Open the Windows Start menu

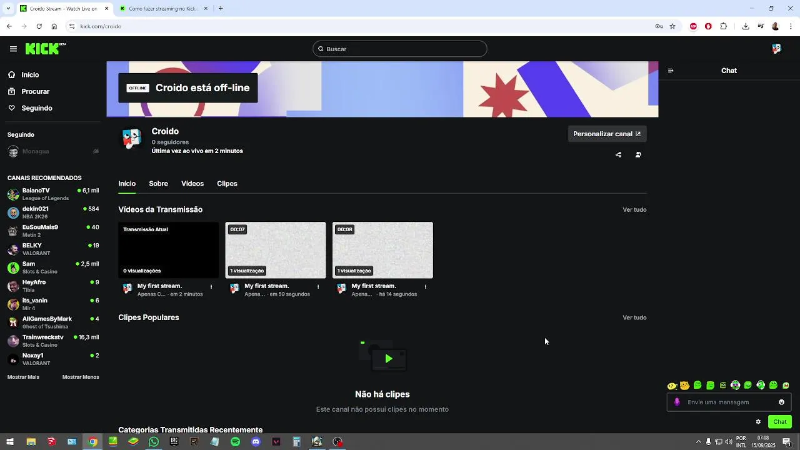coord(9,442)
